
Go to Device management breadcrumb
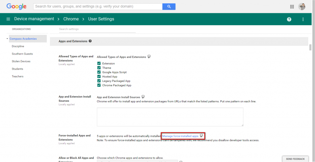(34, 19)
